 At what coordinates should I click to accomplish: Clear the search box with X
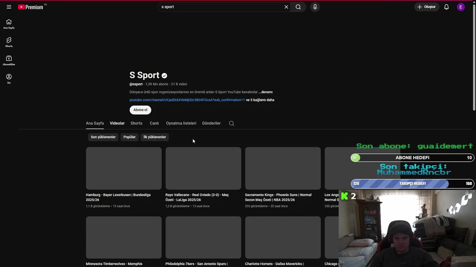[286, 7]
